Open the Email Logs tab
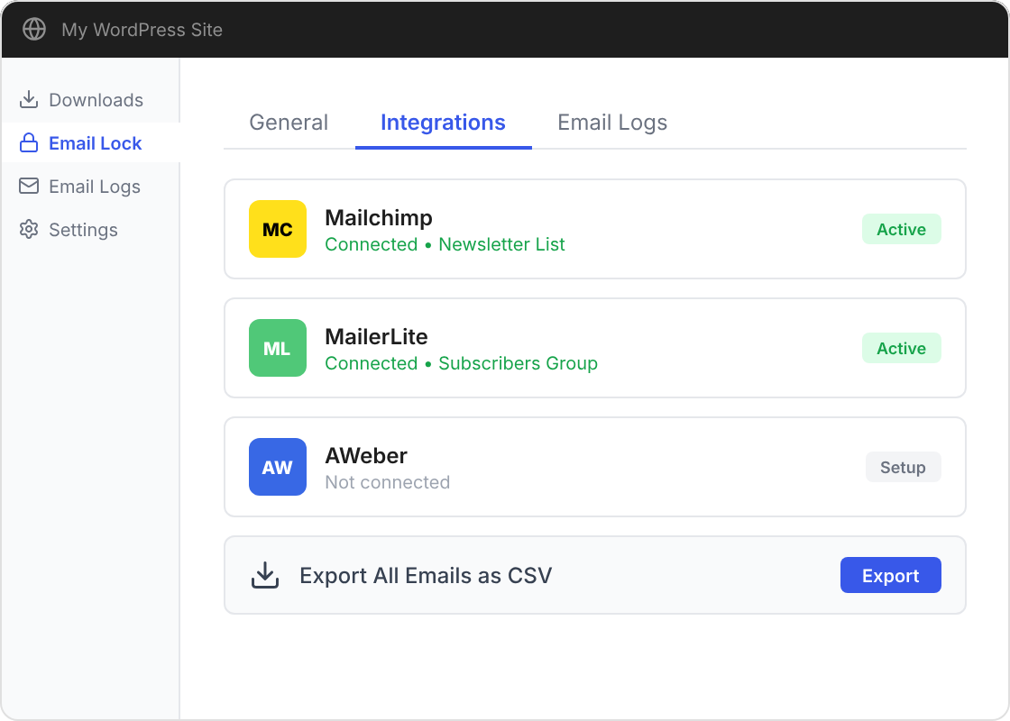Viewport: 1010px width, 721px height. [611, 123]
